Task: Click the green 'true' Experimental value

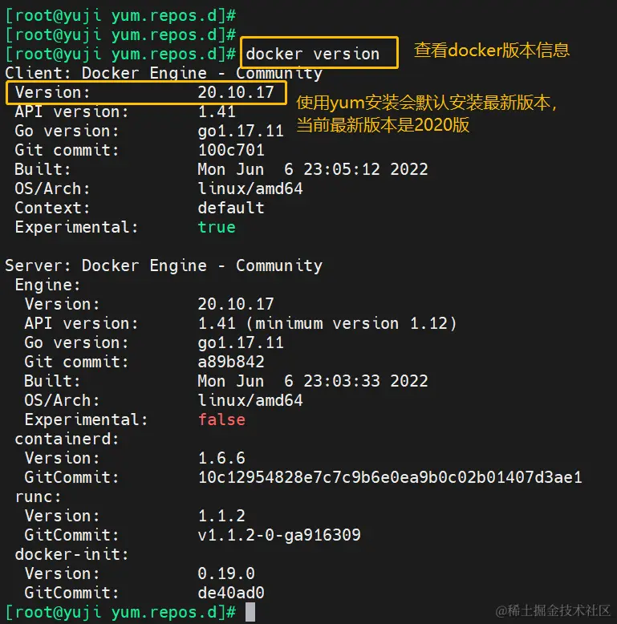Action: pyautogui.click(x=217, y=227)
